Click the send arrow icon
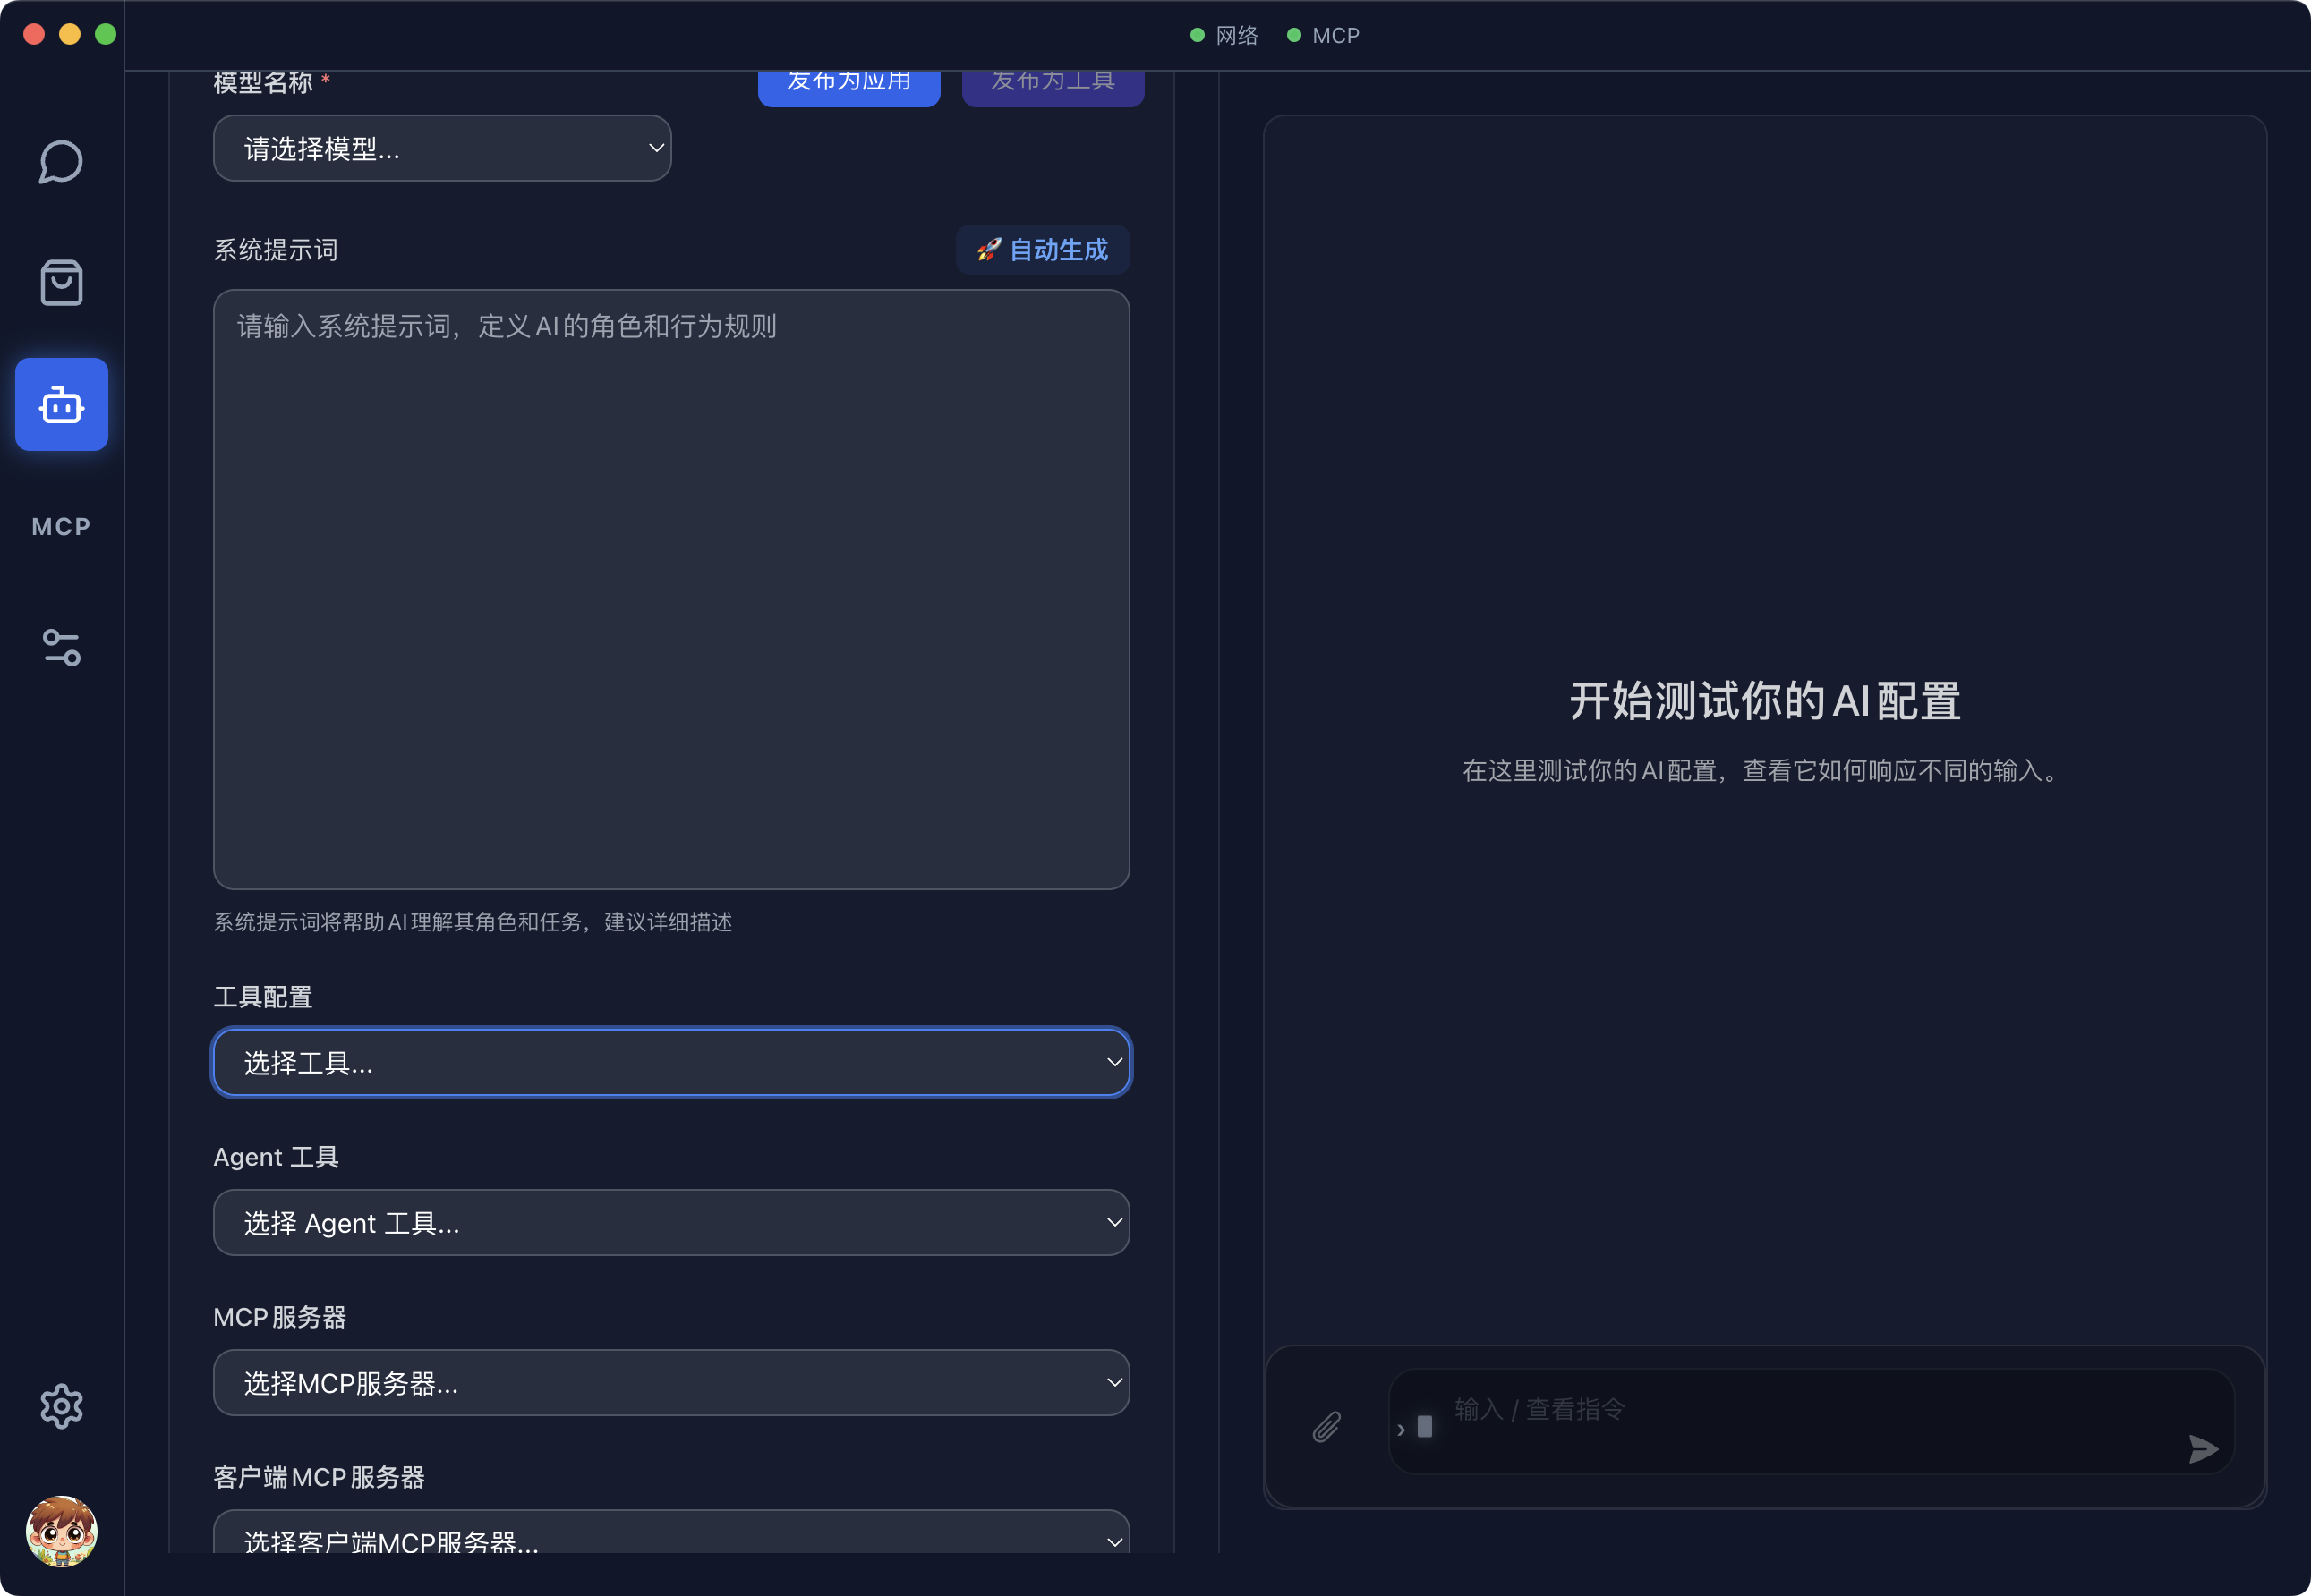 [2202, 1449]
